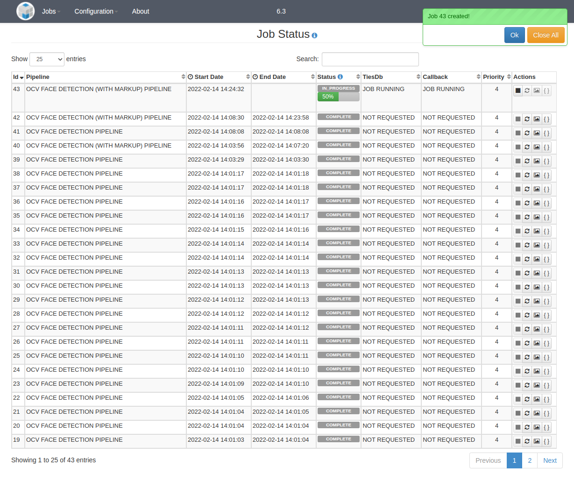574x481 pixels.
Task: Click pipeline name of job 40
Action: [x=99, y=146]
